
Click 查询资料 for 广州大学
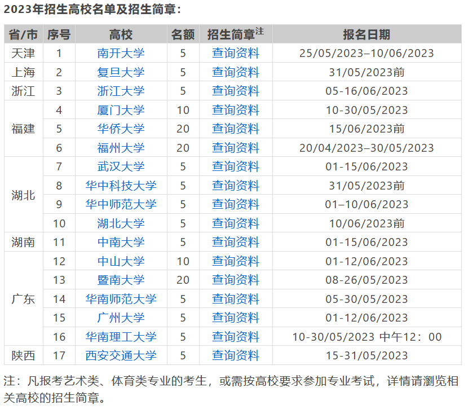point(235,318)
